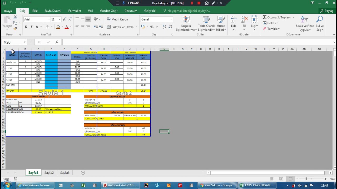Increase indent in cell

[x=101, y=27]
